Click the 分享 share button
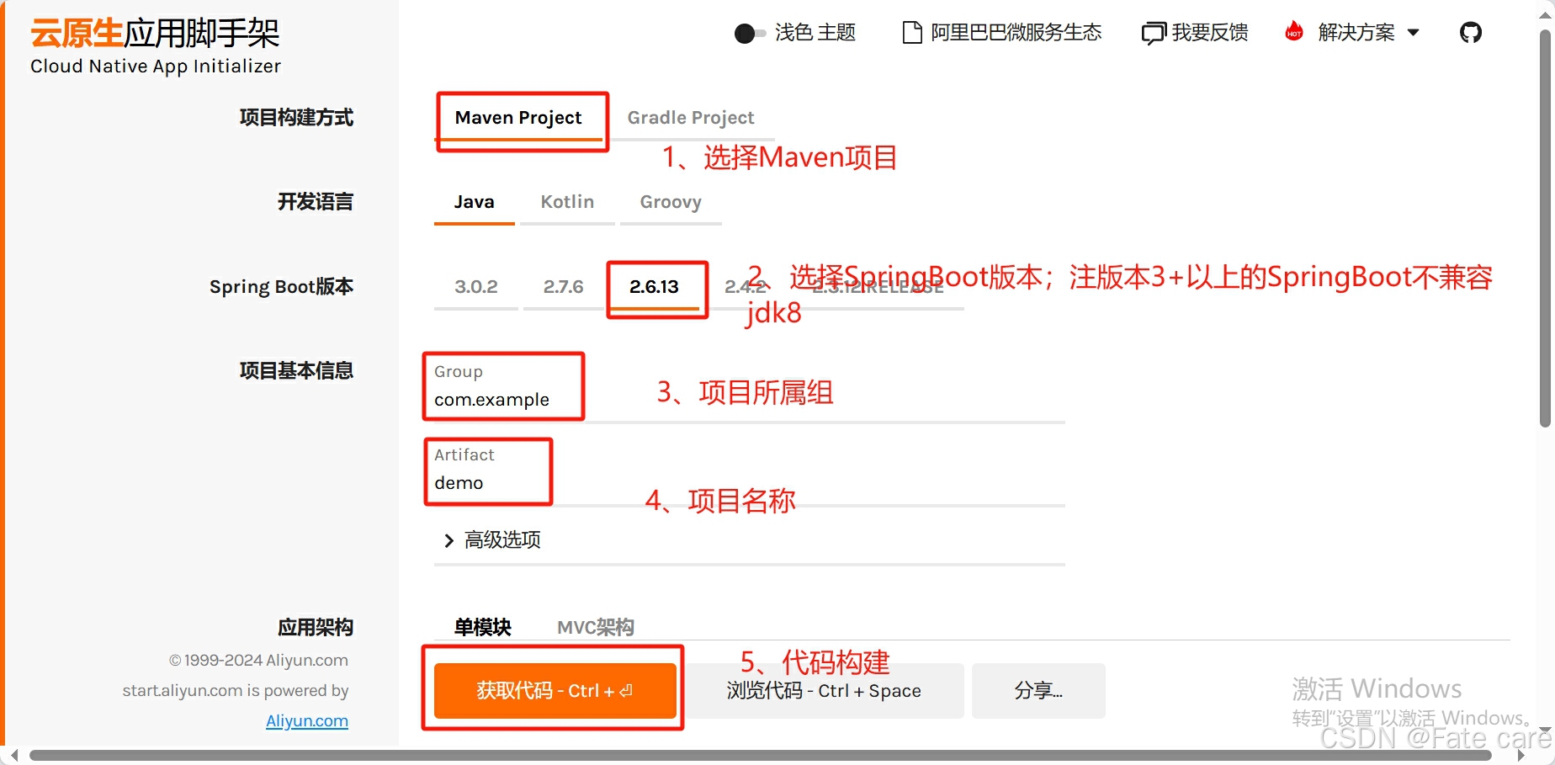 coord(1038,691)
